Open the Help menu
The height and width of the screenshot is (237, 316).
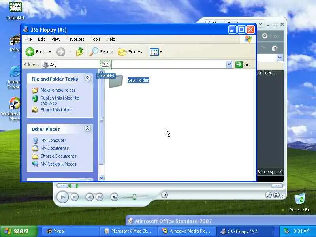111,39
